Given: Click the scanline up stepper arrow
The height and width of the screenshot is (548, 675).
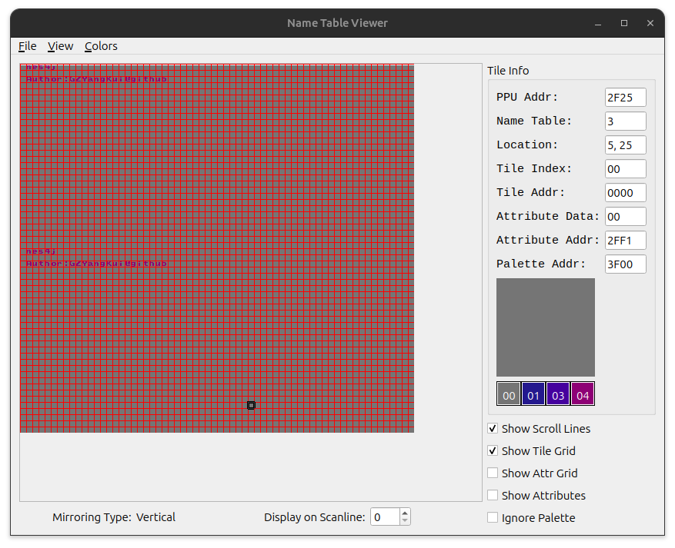Looking at the screenshot, I should click(403, 512).
